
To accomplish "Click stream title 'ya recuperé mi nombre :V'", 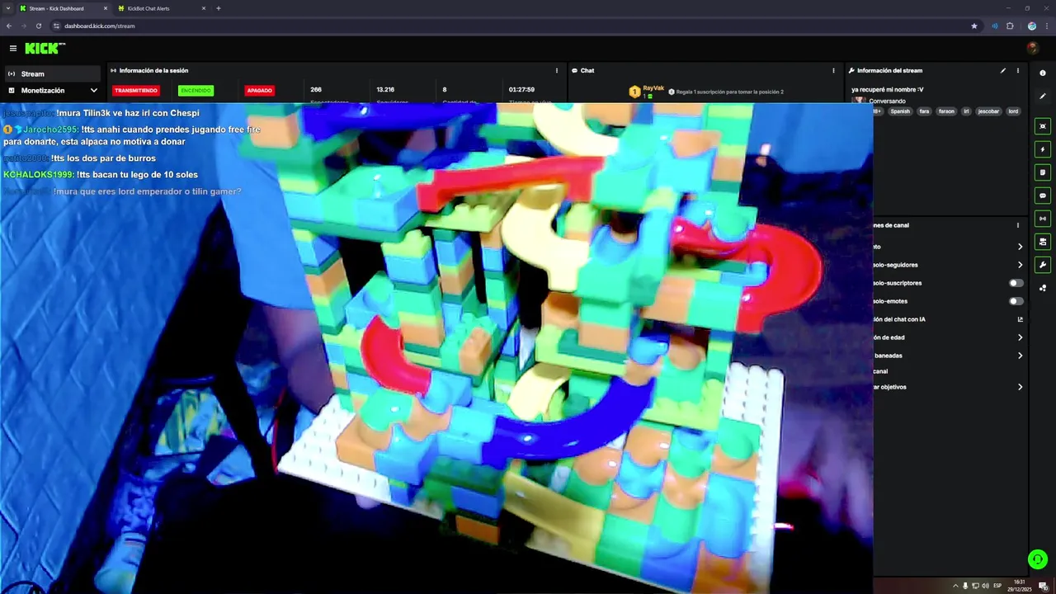I will (888, 89).
